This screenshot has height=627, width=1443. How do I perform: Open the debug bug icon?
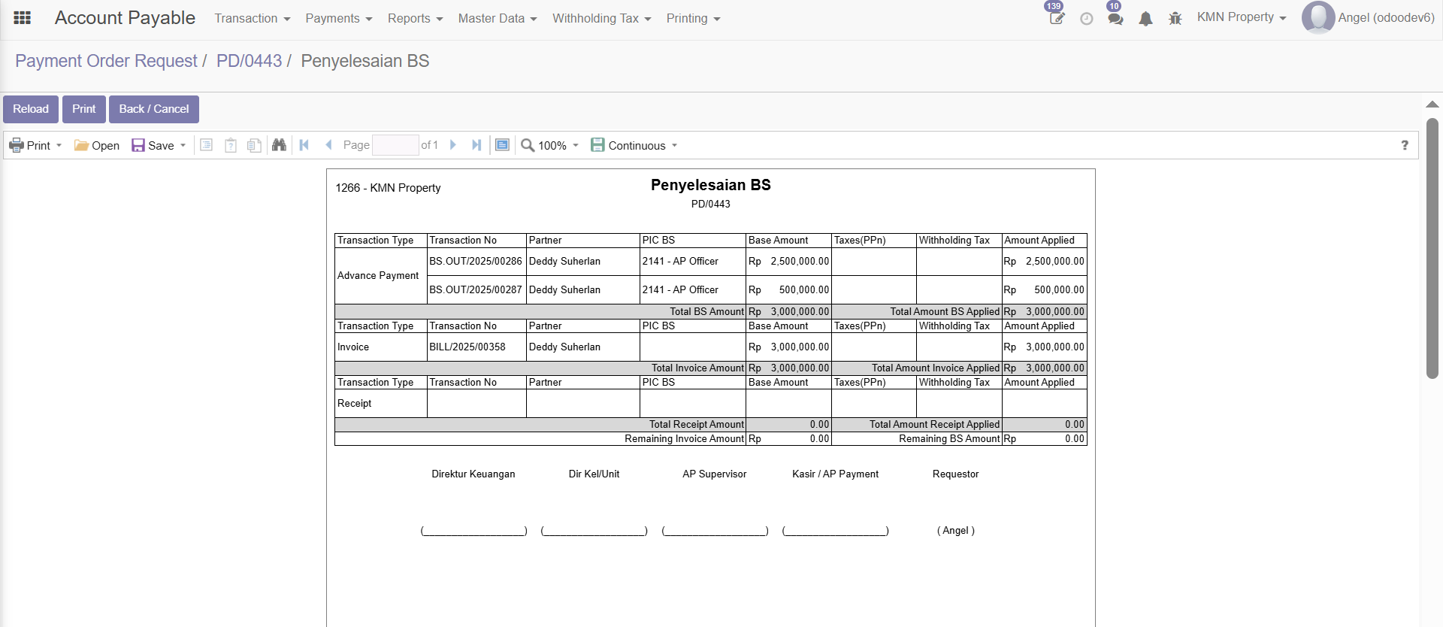[1175, 19]
